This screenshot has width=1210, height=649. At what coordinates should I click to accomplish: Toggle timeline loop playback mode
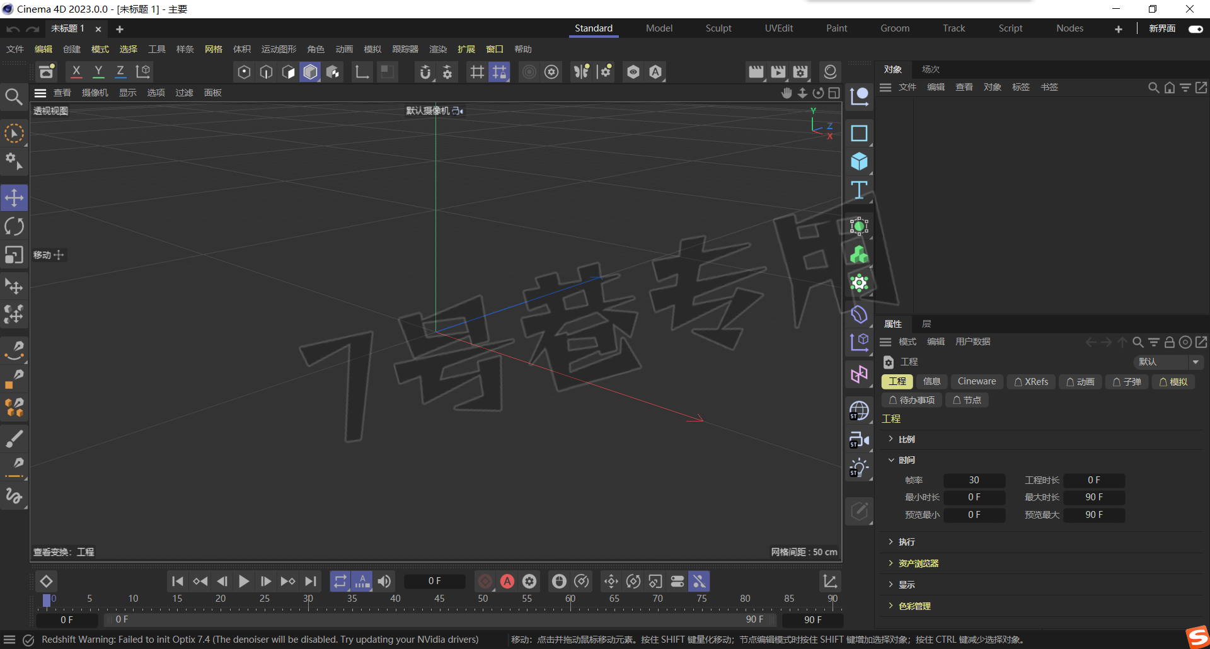pos(340,581)
